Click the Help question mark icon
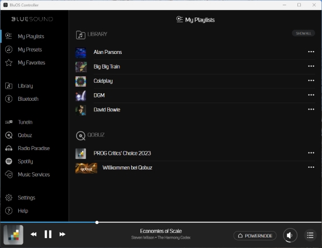The height and width of the screenshot is (248, 322). [x=9, y=211]
